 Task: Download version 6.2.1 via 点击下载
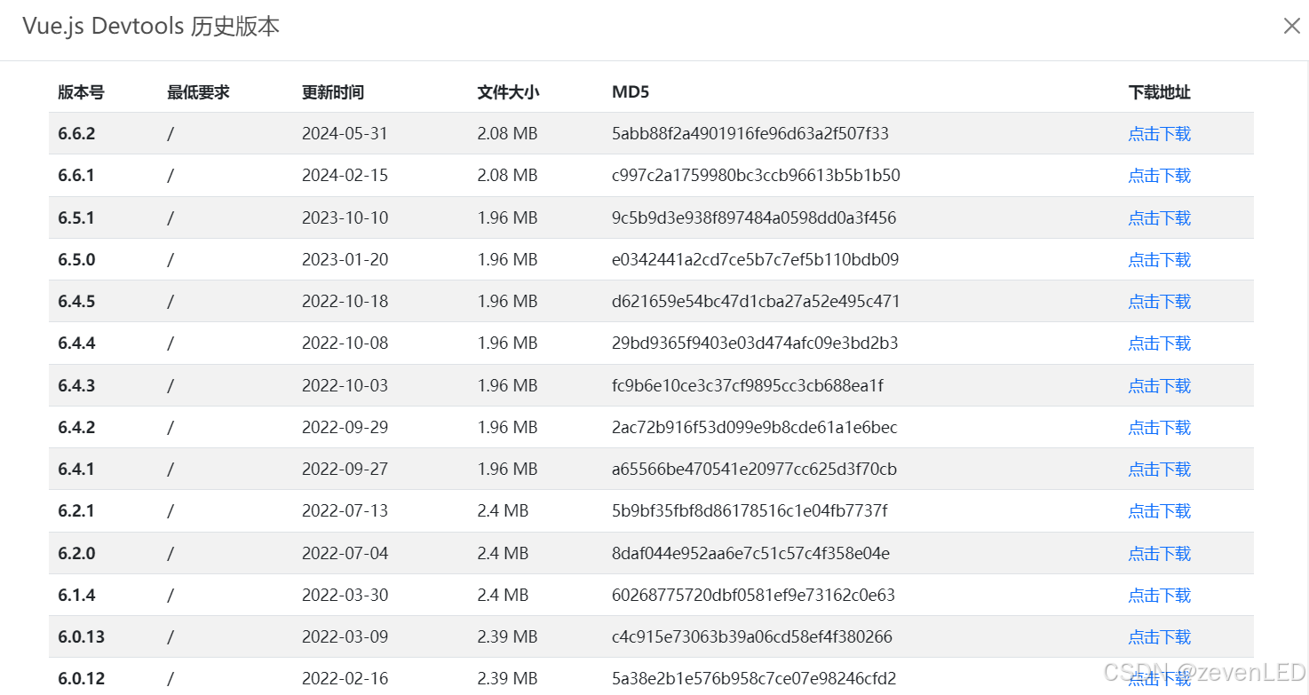point(1159,511)
